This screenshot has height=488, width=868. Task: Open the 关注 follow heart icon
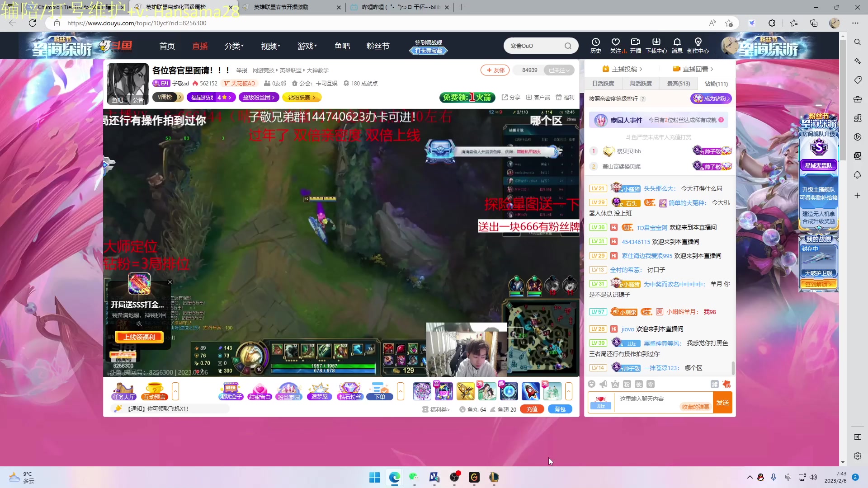616,46
